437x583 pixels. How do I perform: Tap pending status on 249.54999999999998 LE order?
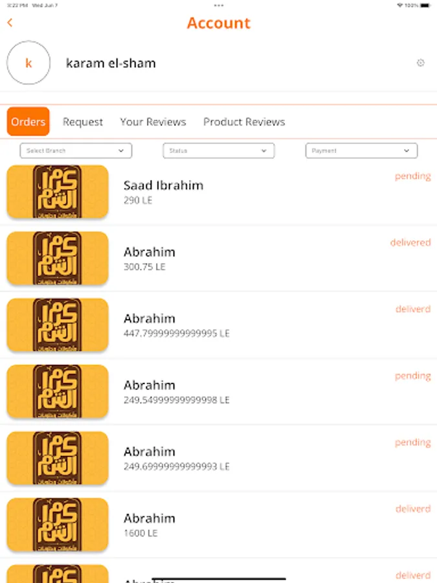click(412, 376)
